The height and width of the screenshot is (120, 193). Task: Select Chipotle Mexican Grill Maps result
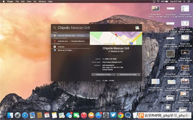(70, 36)
